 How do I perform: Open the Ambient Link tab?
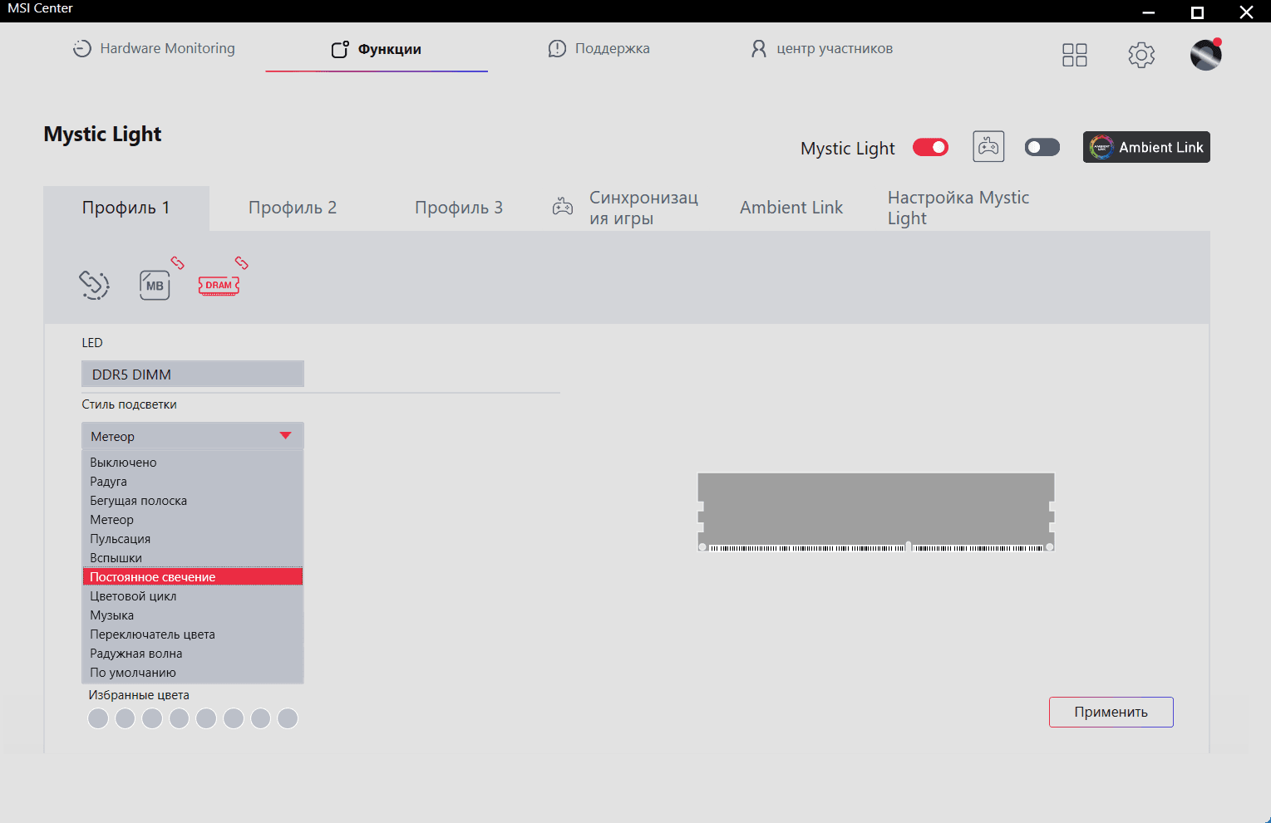point(791,208)
